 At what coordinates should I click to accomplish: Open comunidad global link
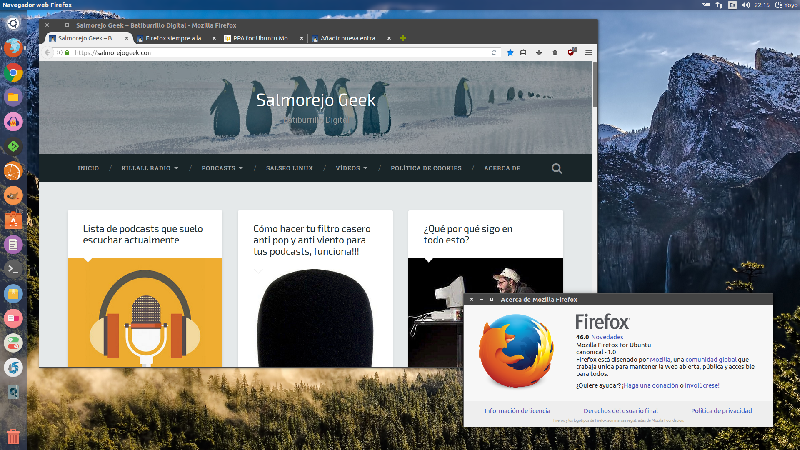[x=711, y=360]
